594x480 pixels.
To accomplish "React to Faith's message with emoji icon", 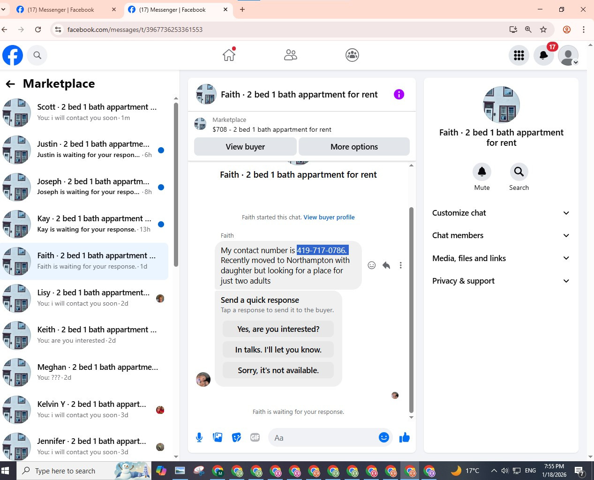I will [372, 265].
